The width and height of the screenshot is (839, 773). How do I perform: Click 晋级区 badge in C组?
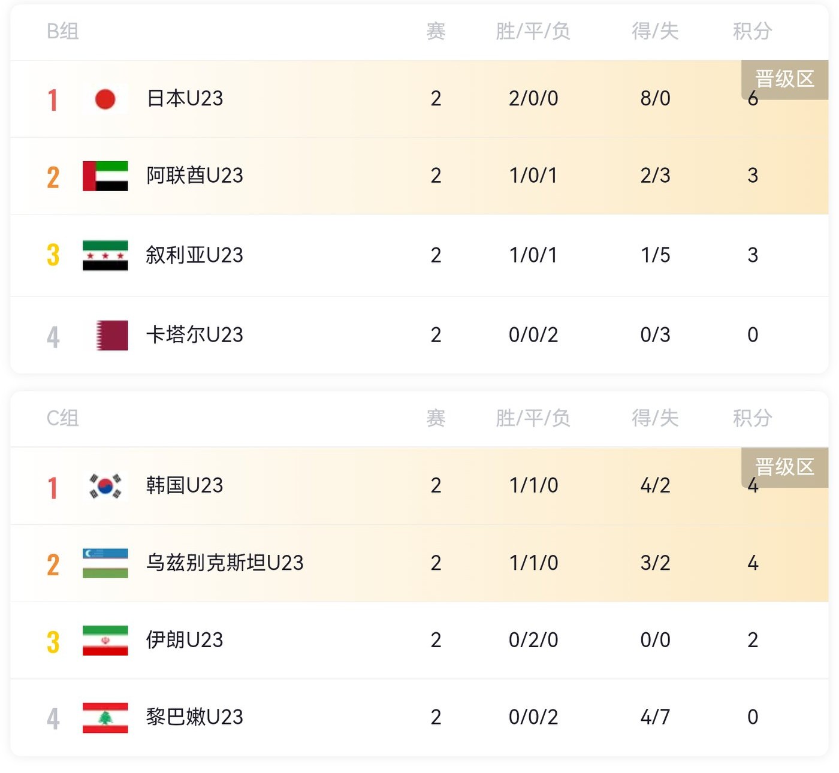click(x=784, y=466)
